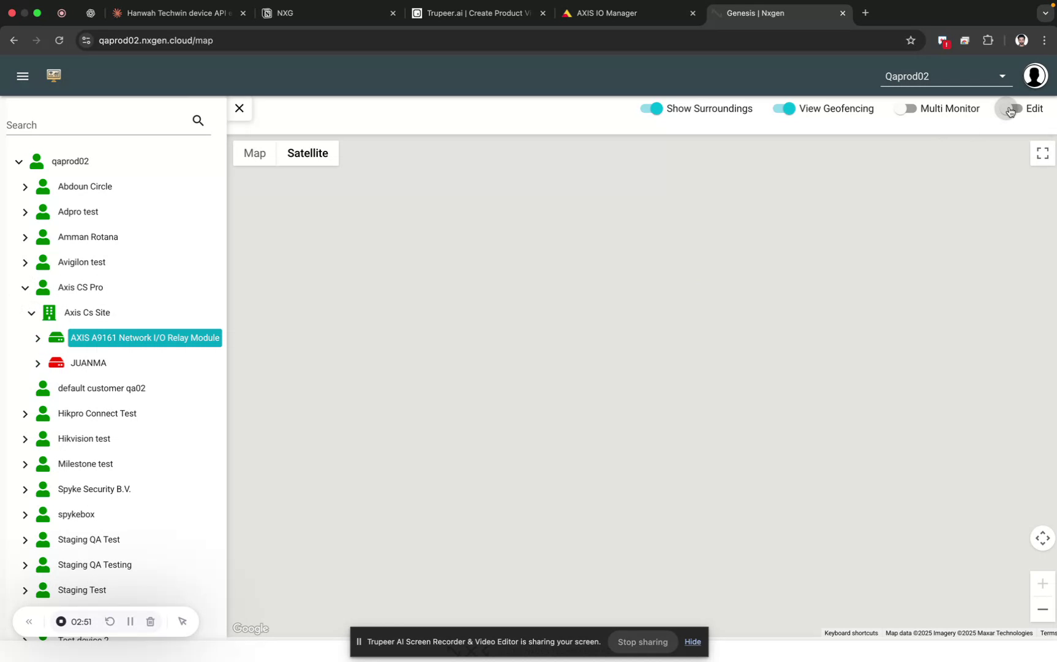This screenshot has width=1057, height=662.
Task: Pause the screen recording
Action: pos(130,621)
